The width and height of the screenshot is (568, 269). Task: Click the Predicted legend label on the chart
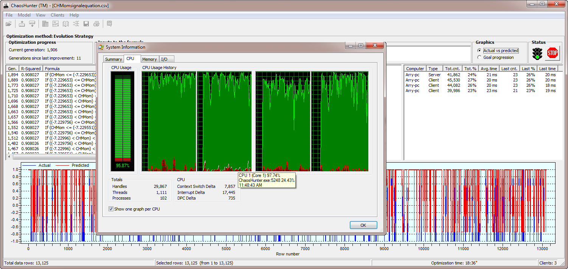[x=80, y=165]
